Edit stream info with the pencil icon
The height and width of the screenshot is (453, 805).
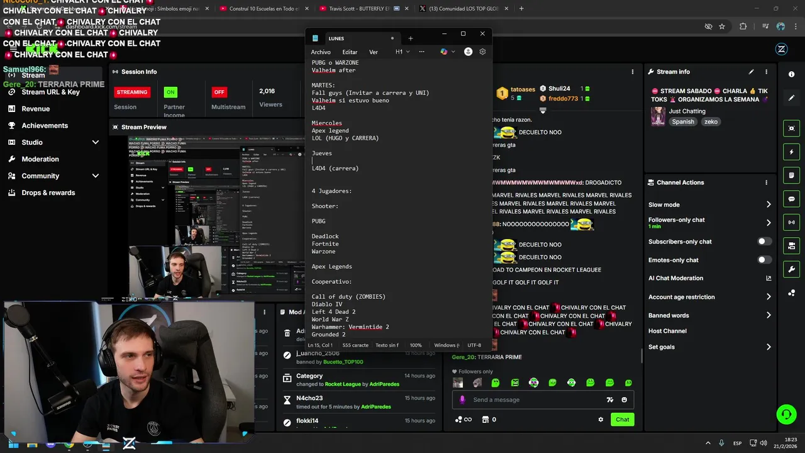click(751, 72)
